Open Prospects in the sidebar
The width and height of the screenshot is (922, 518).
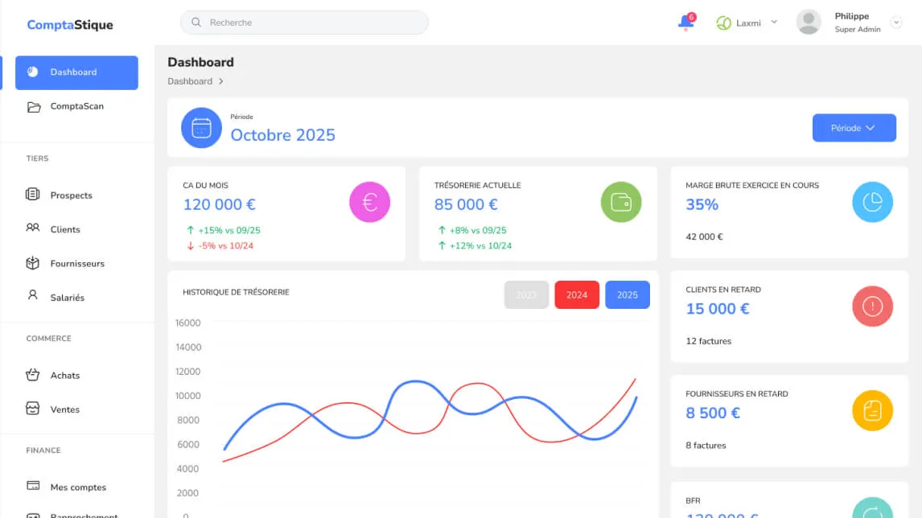click(71, 195)
